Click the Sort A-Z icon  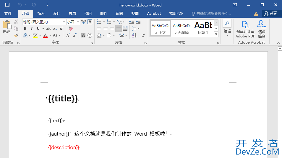click(134, 35)
